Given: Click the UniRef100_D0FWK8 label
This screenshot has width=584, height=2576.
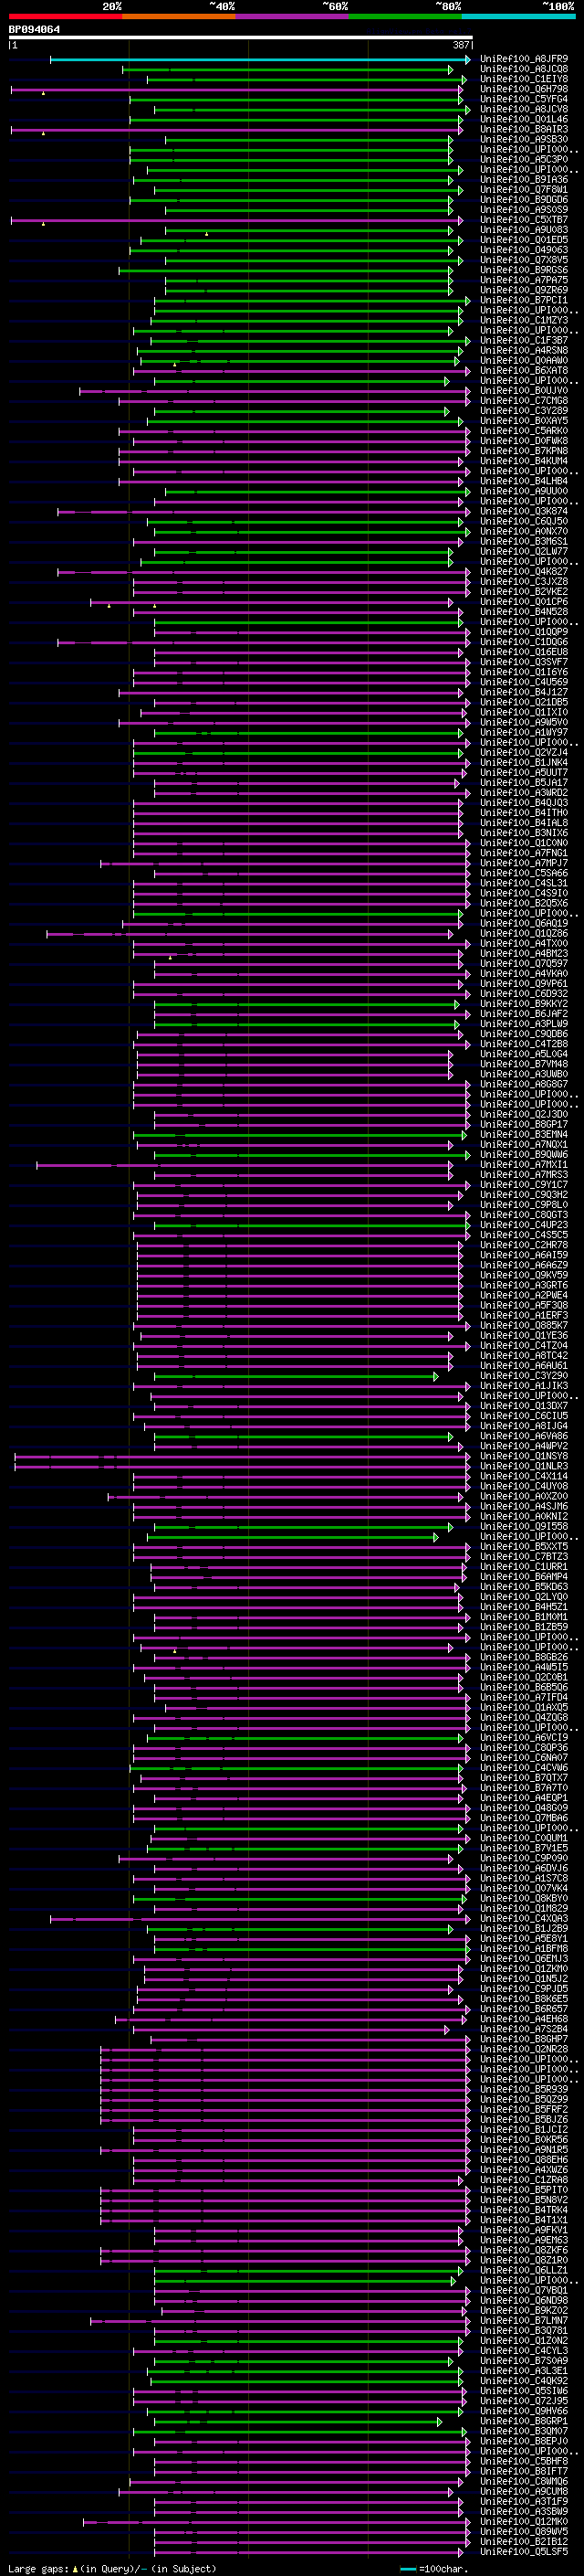Looking at the screenshot, I should click(x=524, y=441).
